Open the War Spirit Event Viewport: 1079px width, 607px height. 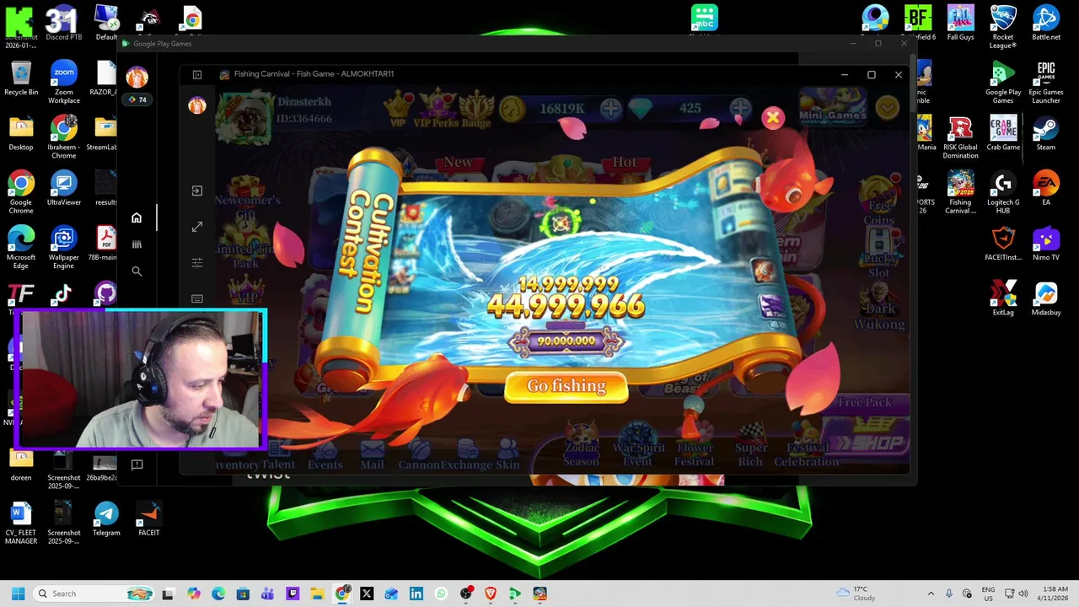[637, 445]
